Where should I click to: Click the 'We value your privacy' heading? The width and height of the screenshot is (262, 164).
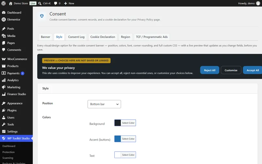[x=59, y=68]
